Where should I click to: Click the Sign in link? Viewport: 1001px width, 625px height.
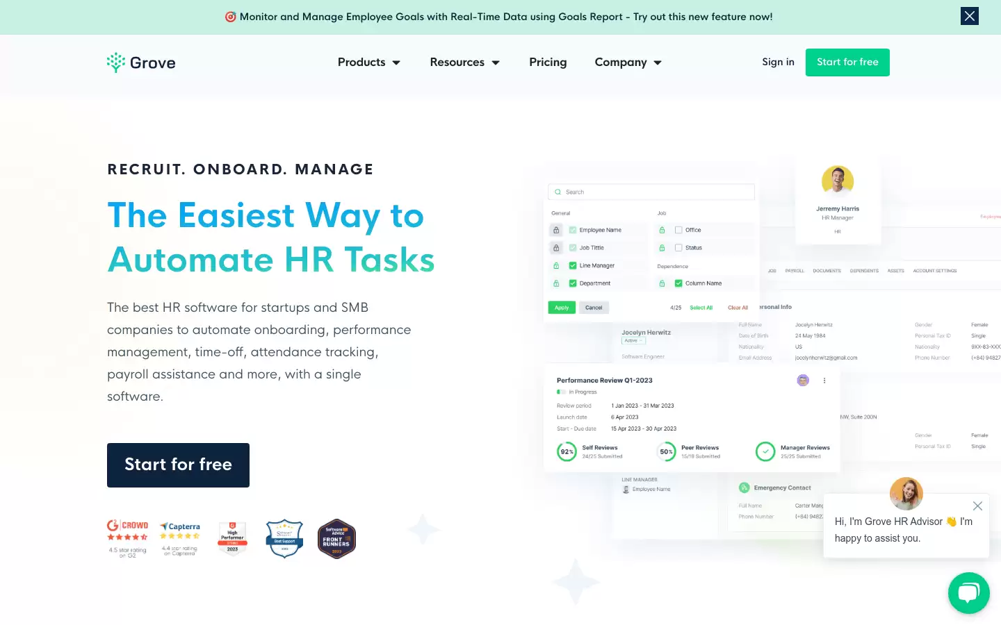(x=778, y=62)
